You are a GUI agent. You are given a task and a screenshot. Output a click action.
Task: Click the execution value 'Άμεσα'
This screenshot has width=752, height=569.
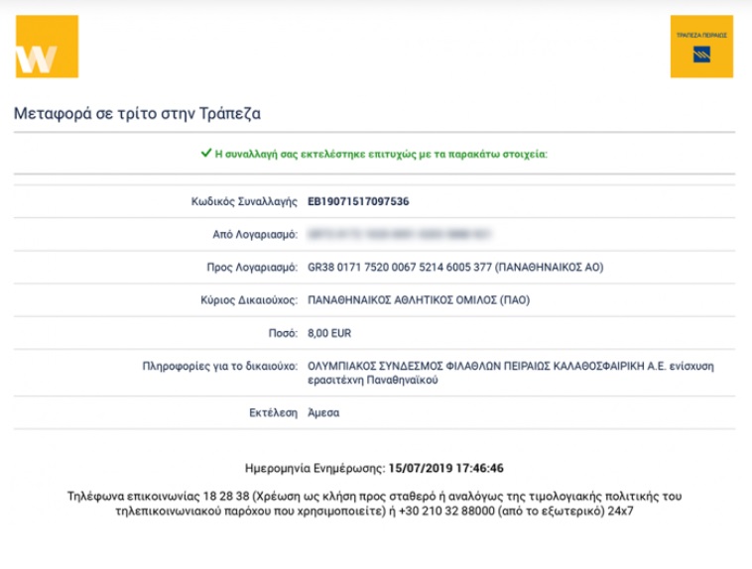[323, 412]
